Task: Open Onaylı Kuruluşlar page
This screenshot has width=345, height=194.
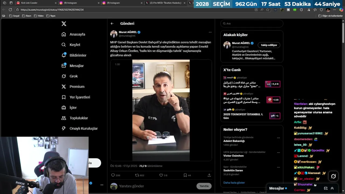Action: point(80,129)
